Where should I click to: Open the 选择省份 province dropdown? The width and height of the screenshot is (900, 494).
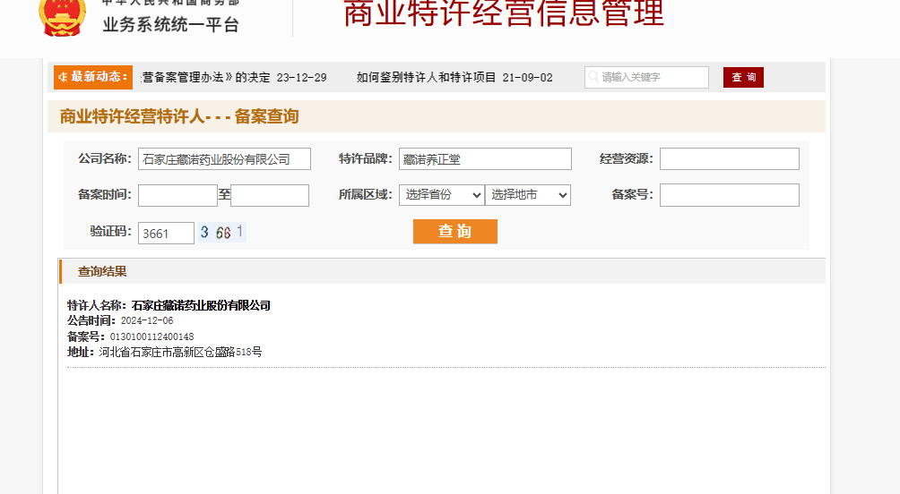[x=441, y=195]
